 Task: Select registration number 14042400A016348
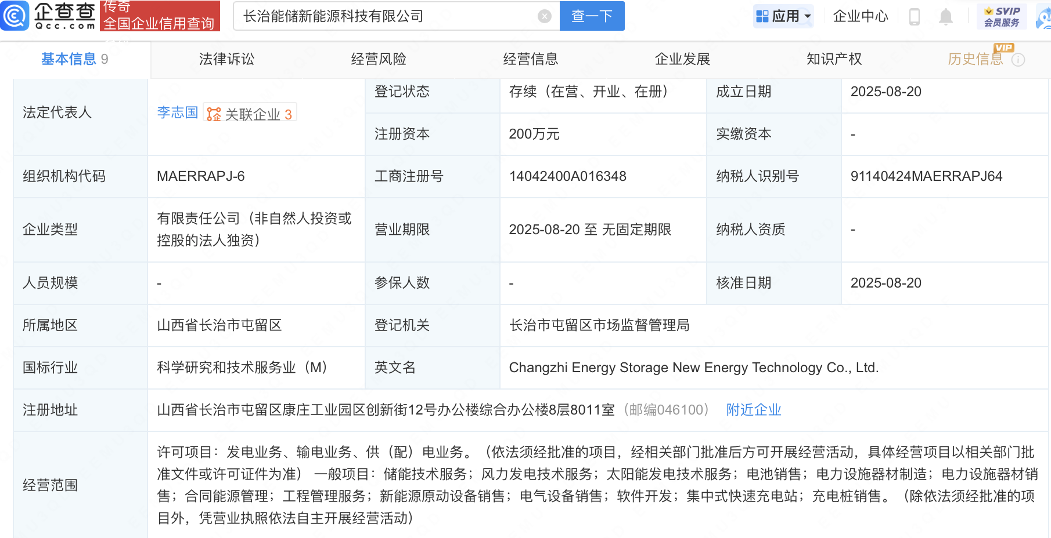567,176
